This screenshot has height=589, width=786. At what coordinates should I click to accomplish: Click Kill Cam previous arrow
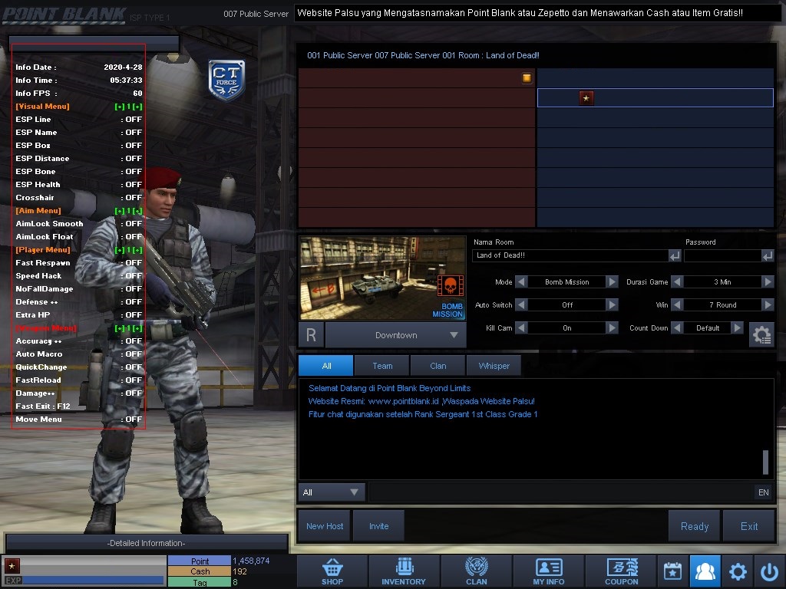tap(521, 327)
